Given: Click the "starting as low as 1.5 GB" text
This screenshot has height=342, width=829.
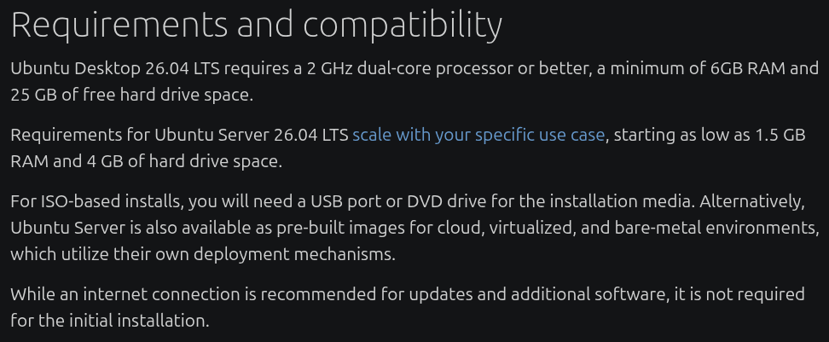Looking at the screenshot, I should click(710, 135).
